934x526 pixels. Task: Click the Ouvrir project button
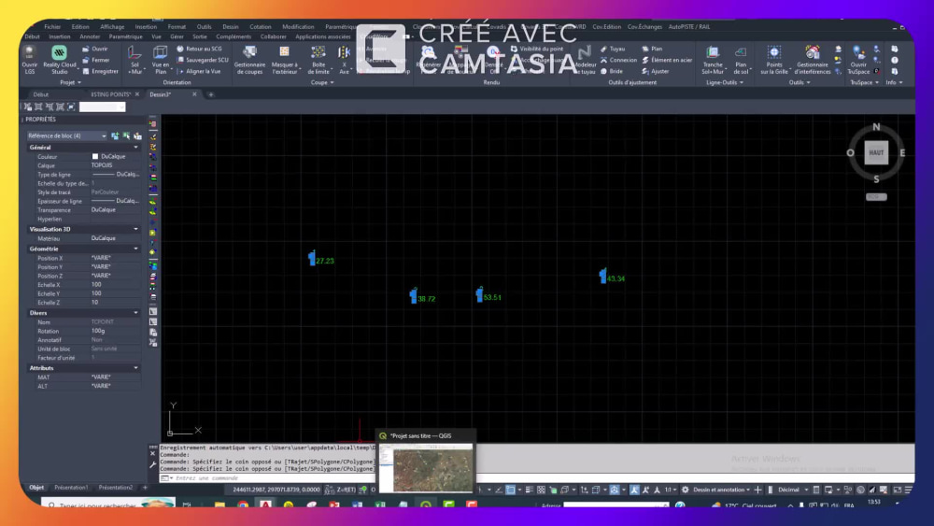[x=95, y=49]
